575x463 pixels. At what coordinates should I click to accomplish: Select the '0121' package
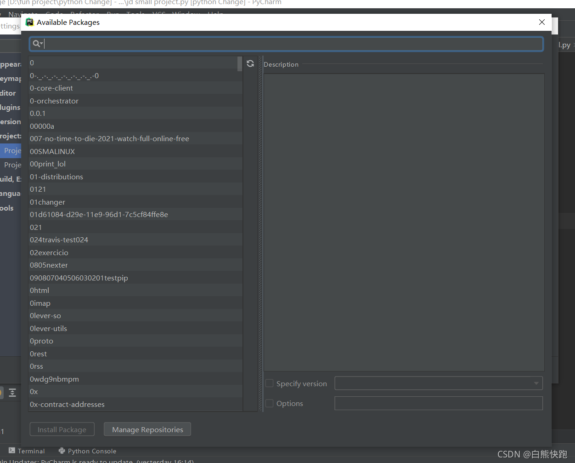(x=135, y=189)
